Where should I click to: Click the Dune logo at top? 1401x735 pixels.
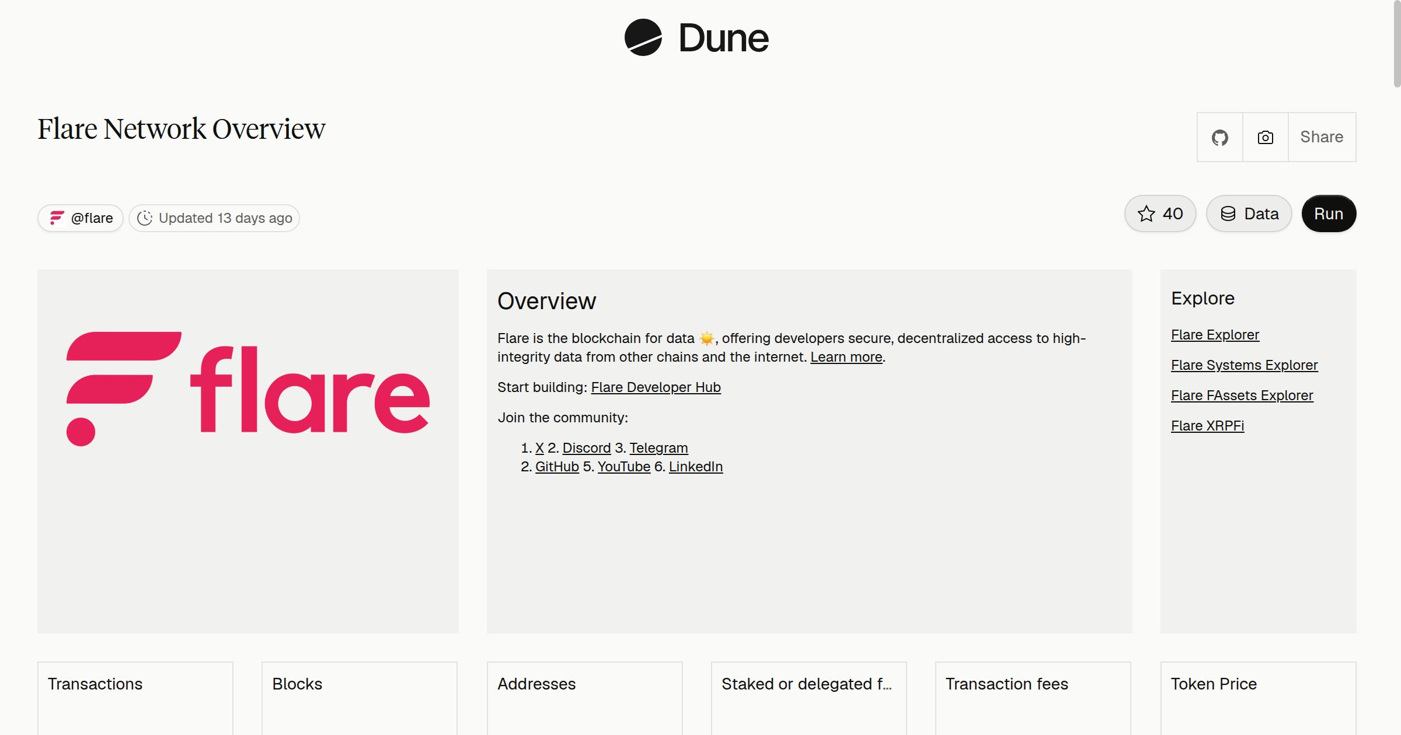click(696, 38)
